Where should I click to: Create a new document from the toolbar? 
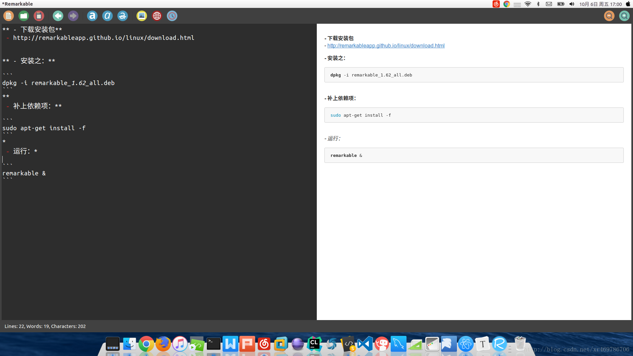pos(9,16)
